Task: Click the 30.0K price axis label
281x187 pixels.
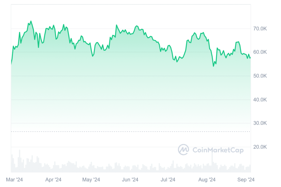Action: [260, 123]
